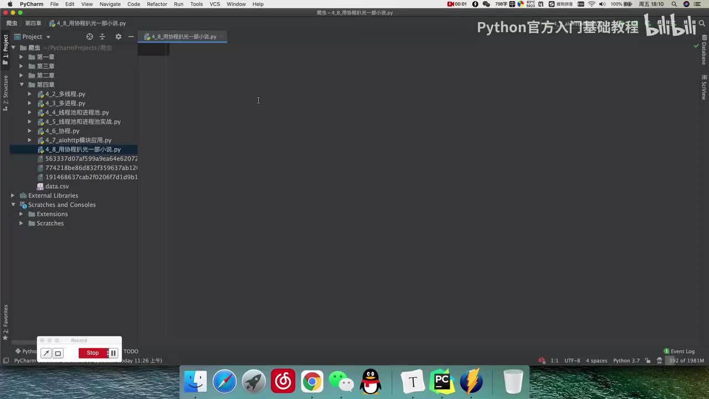This screenshot has width=709, height=399.
Task: Hide the Project panel with minus icon
Action: coord(131,37)
